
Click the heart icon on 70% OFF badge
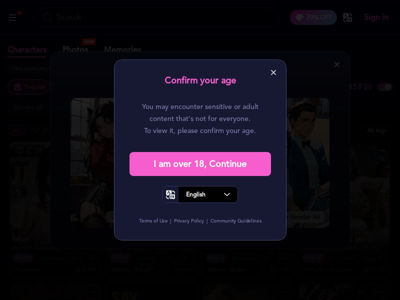point(299,17)
